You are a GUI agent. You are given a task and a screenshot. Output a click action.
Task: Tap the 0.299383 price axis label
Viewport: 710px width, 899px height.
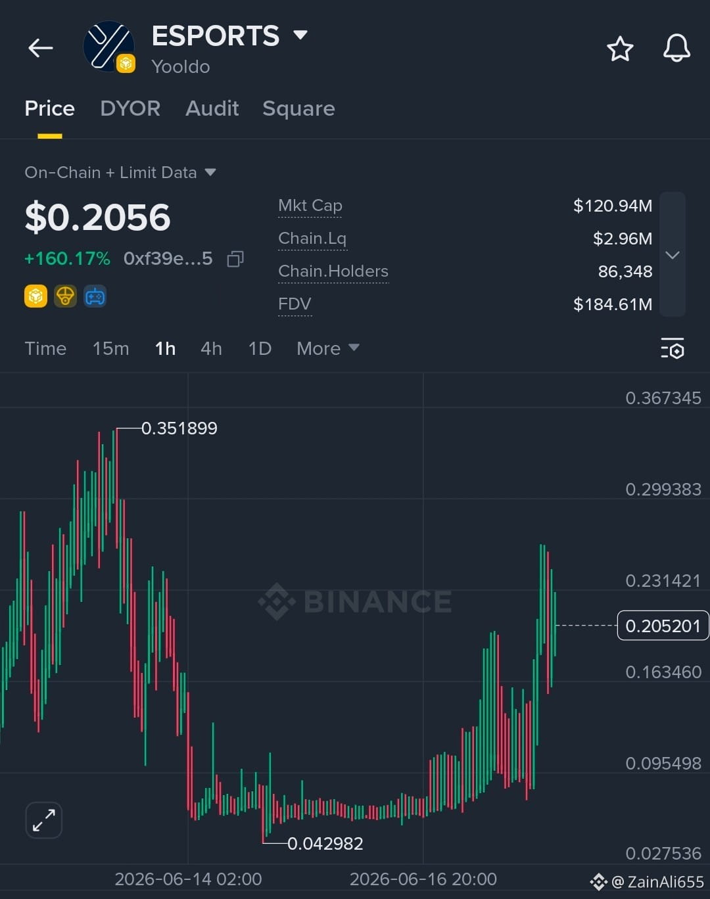[x=663, y=490]
